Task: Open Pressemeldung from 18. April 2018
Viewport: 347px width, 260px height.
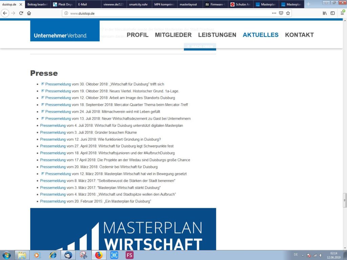Action: (53, 153)
